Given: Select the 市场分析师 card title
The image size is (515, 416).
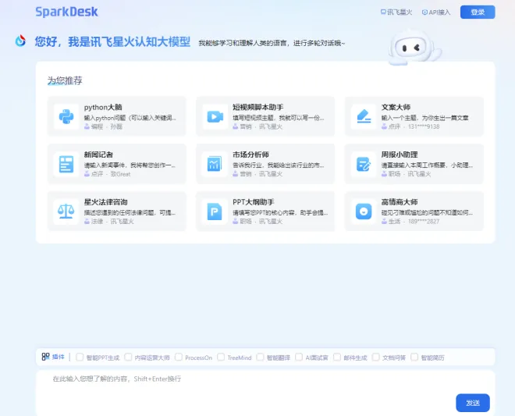Looking at the screenshot, I should click(250, 155).
